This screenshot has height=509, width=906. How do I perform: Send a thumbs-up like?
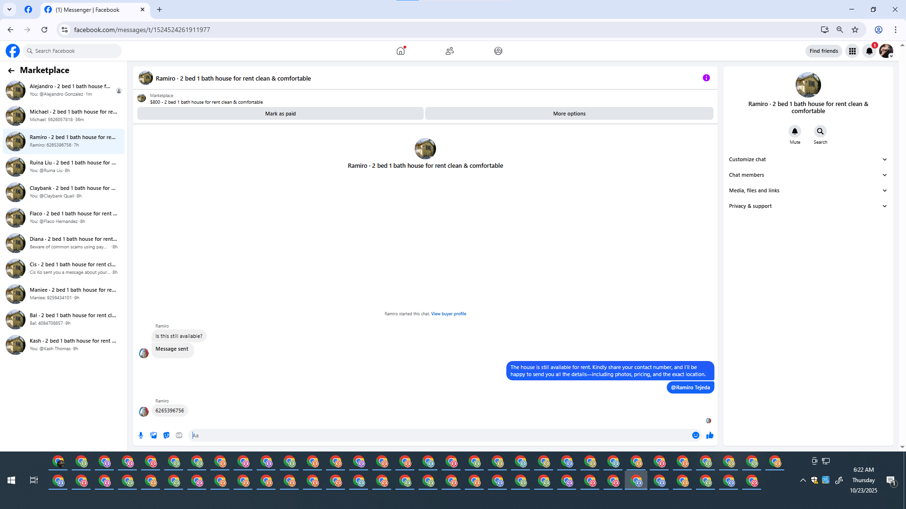(710, 435)
